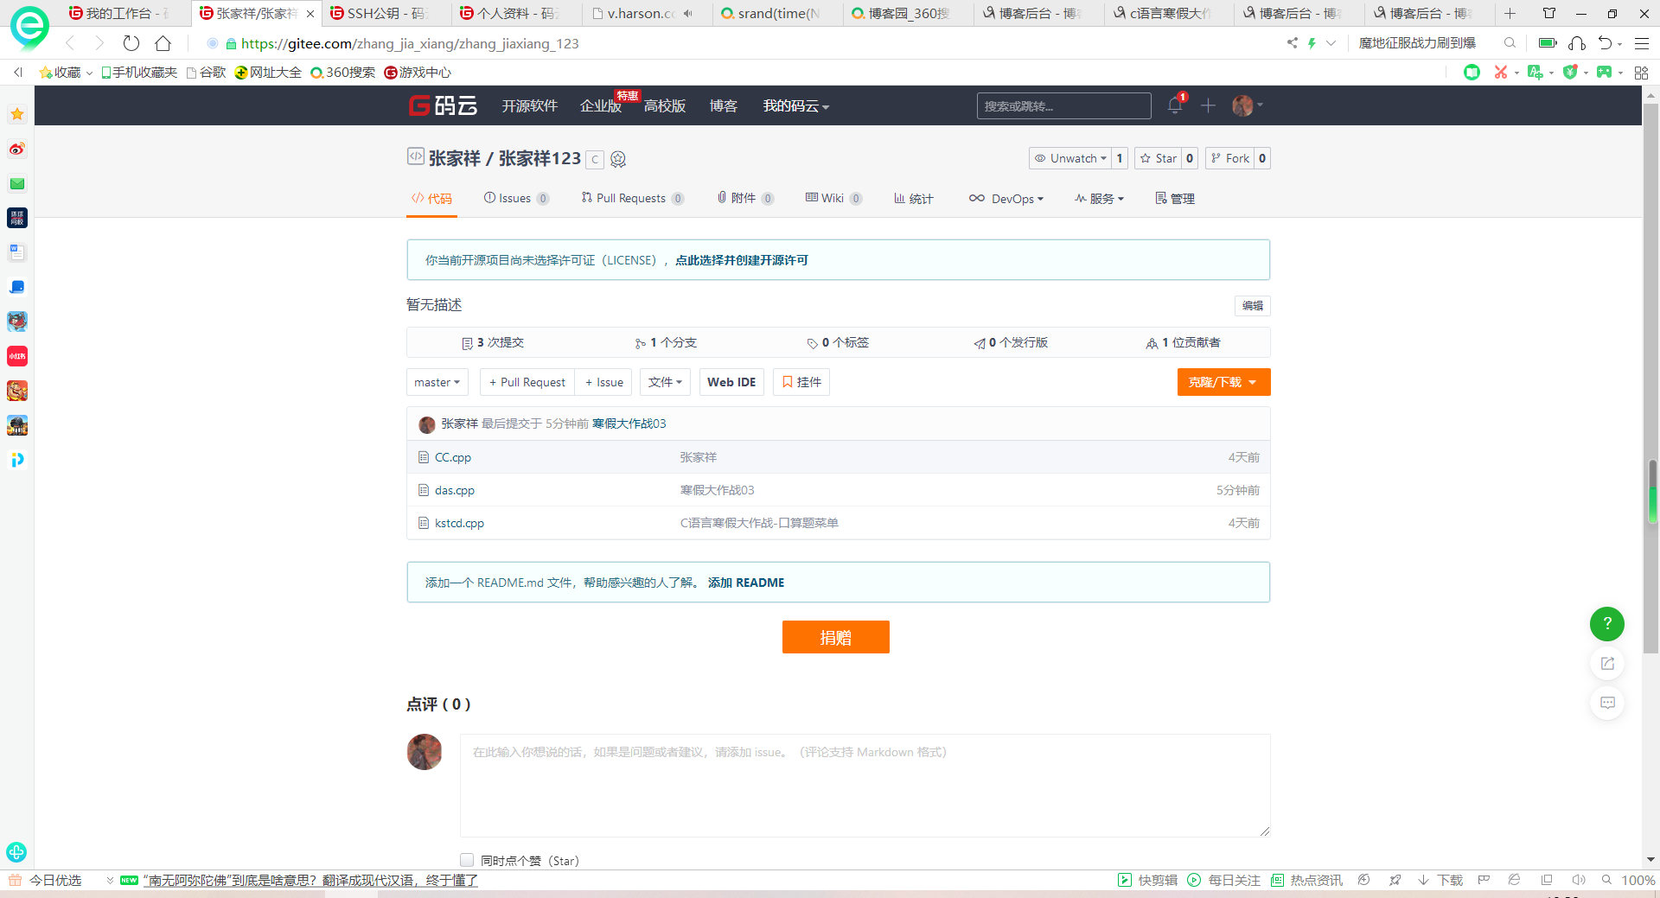Click the Web IDE button

pyautogui.click(x=731, y=382)
